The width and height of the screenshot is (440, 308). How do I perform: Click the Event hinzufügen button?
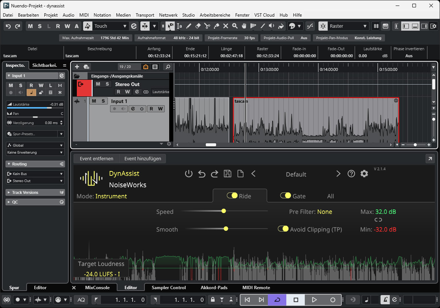(x=143, y=158)
